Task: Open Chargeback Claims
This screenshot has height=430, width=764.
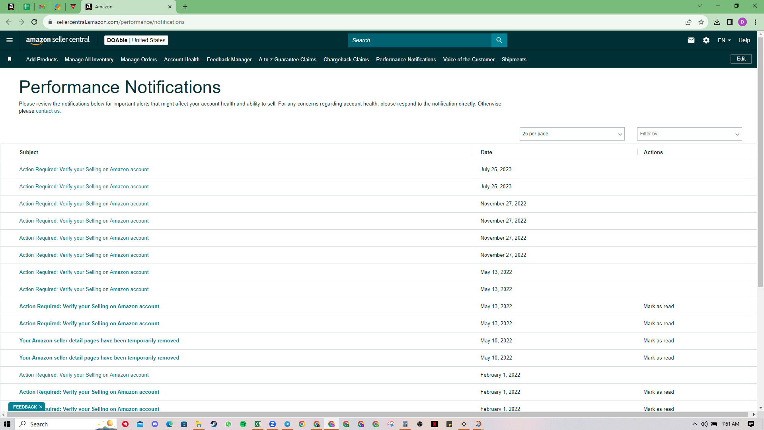Action: [x=346, y=59]
